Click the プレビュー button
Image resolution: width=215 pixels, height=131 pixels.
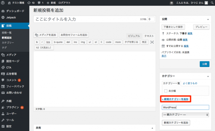201,27
